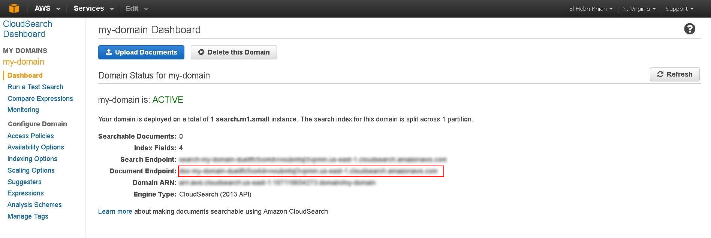
Task: Click the refresh arrows icon beside Refresh
Action: point(660,74)
